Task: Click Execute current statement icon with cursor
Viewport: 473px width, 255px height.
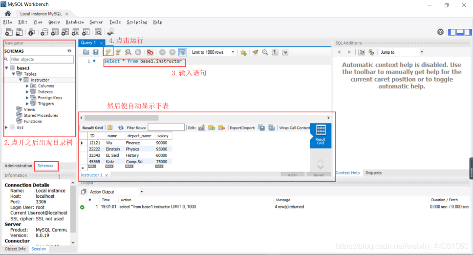Action: point(118,52)
